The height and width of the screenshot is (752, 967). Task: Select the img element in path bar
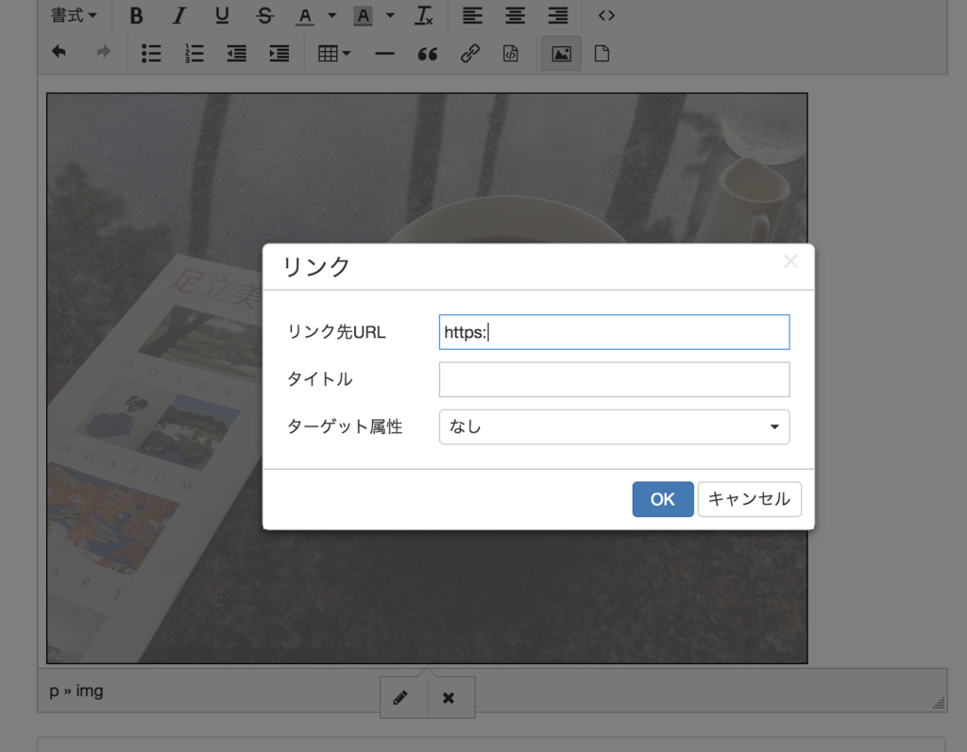[x=90, y=691]
